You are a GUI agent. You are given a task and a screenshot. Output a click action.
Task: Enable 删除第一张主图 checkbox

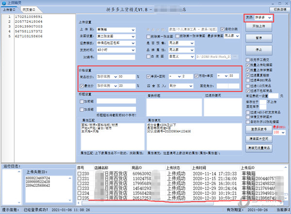point(148,36)
